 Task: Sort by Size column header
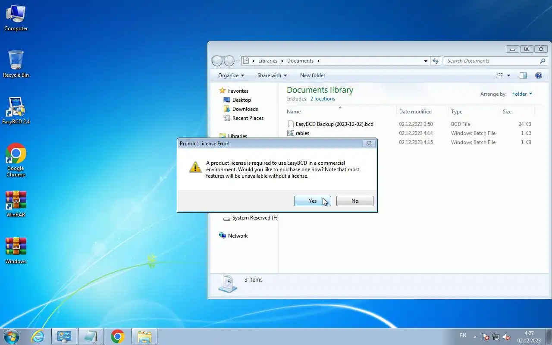click(517, 112)
